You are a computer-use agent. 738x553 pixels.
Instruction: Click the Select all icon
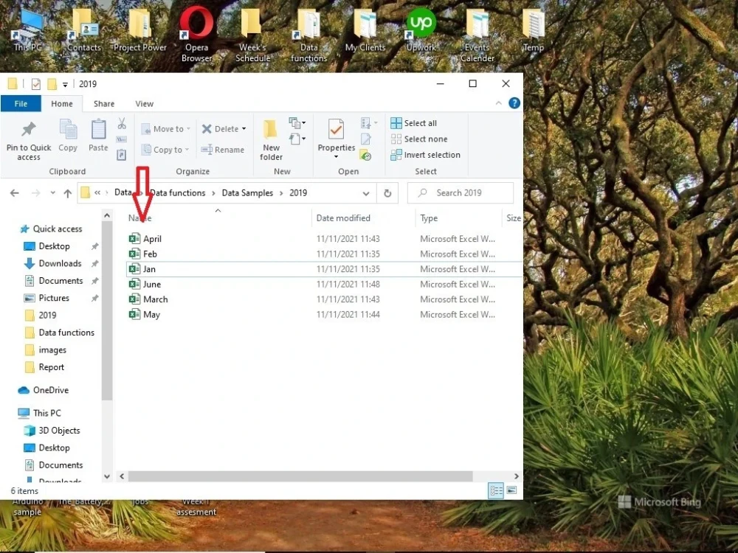coord(396,122)
